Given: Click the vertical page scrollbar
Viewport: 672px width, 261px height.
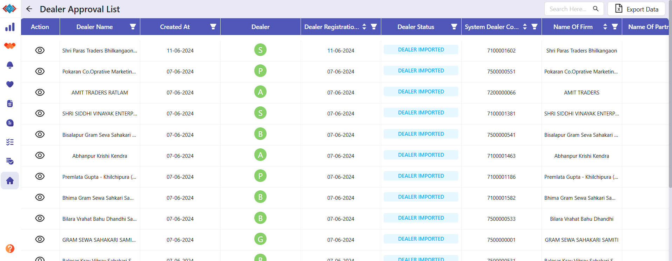Looking at the screenshot, I should tap(670, 94).
